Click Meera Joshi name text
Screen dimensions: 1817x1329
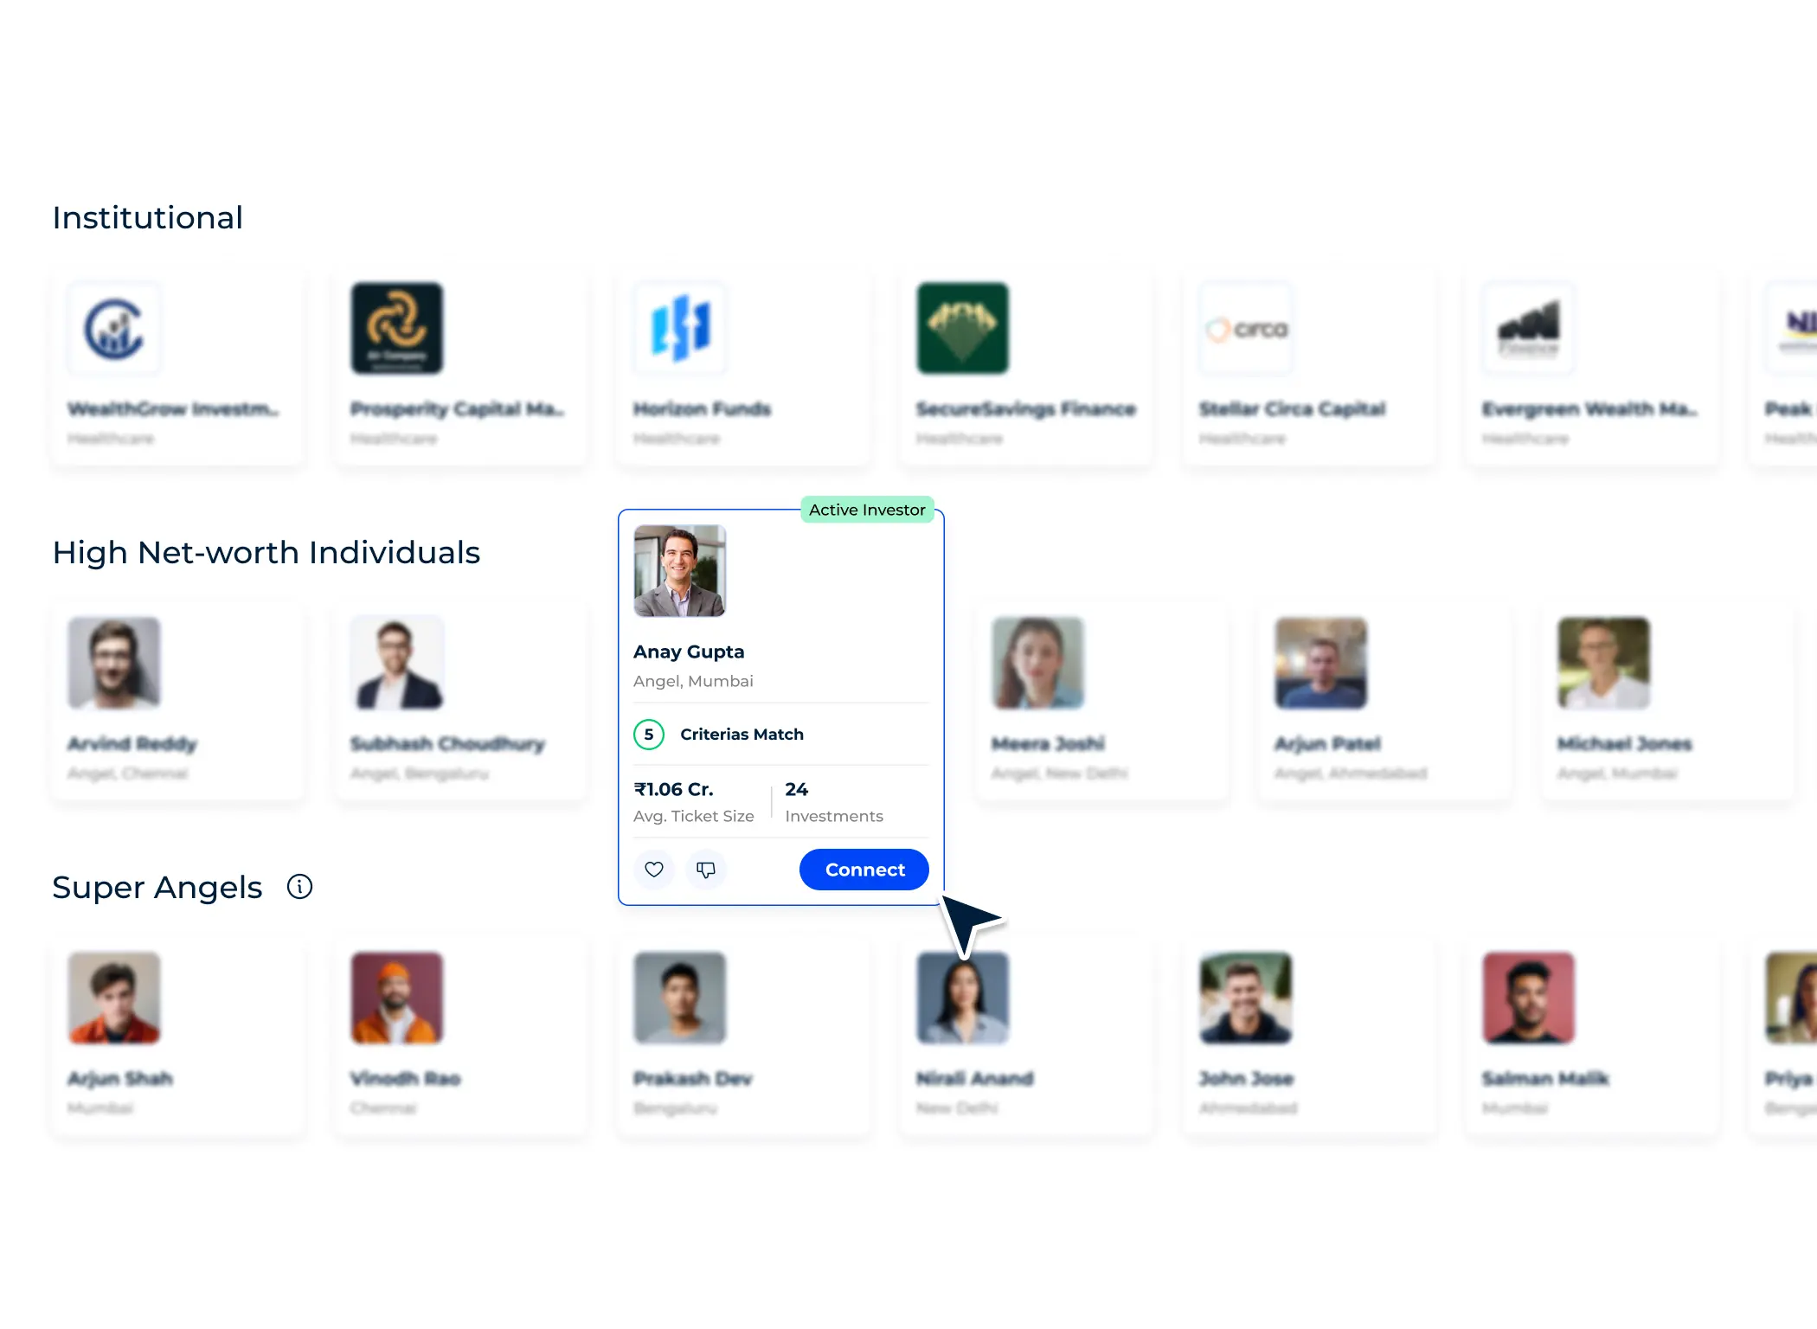(x=1048, y=743)
